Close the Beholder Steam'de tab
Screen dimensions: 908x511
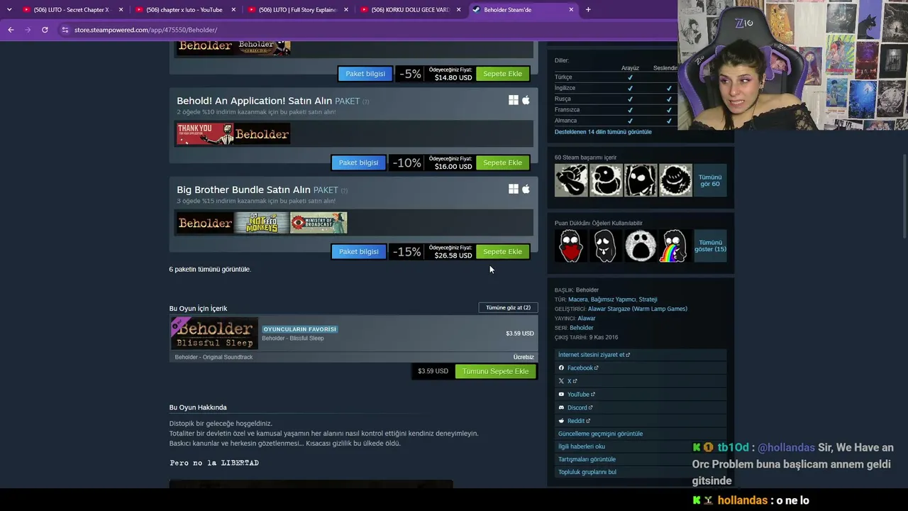pos(571,10)
